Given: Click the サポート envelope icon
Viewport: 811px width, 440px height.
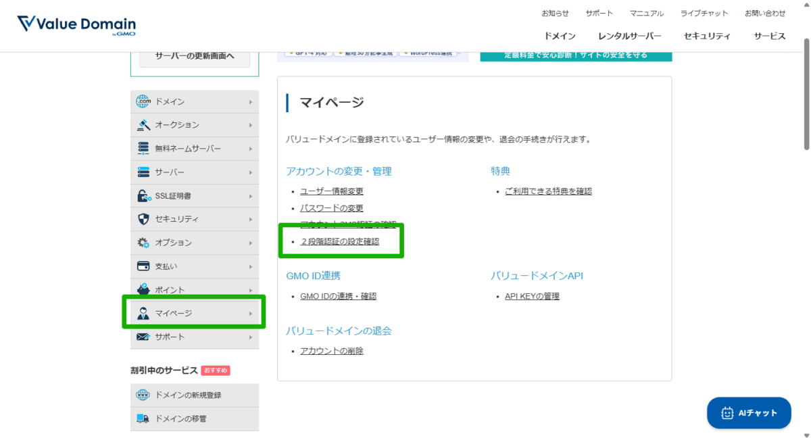Looking at the screenshot, I should pyautogui.click(x=143, y=337).
